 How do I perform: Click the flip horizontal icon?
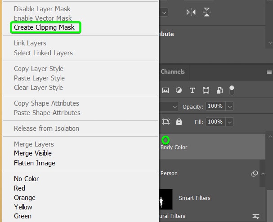[191, 13]
